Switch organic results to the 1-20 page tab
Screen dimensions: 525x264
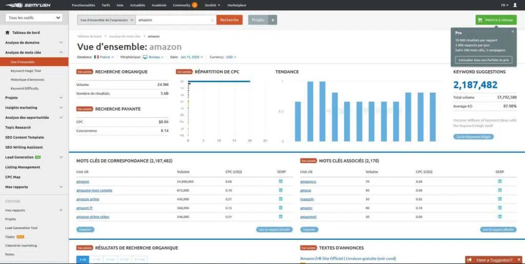(82, 259)
